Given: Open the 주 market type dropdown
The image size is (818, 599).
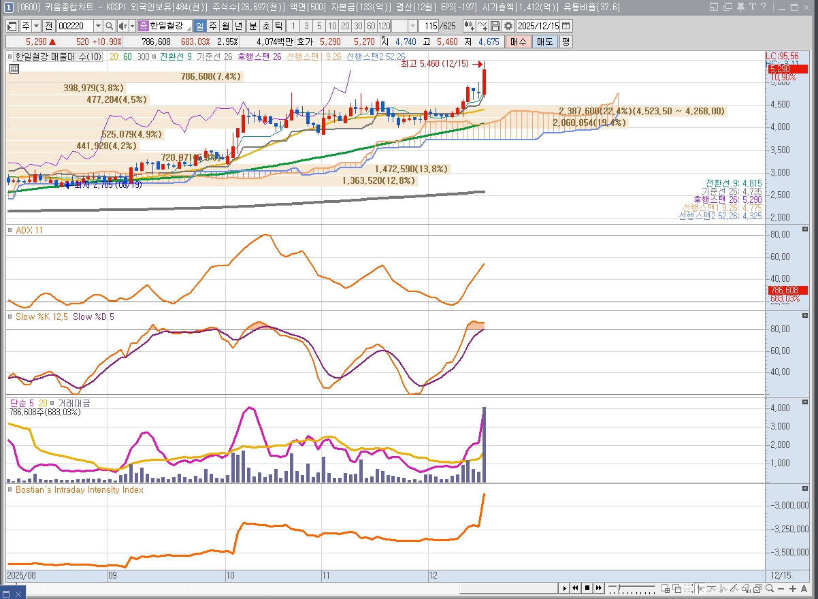Looking at the screenshot, I should coord(36,26).
